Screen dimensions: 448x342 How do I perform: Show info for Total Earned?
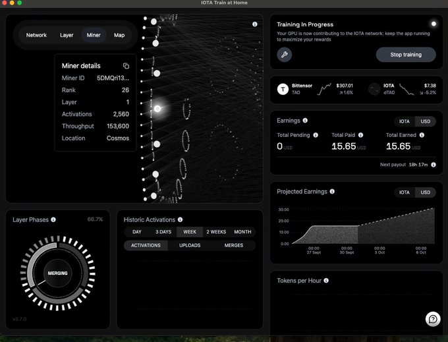[x=422, y=135]
